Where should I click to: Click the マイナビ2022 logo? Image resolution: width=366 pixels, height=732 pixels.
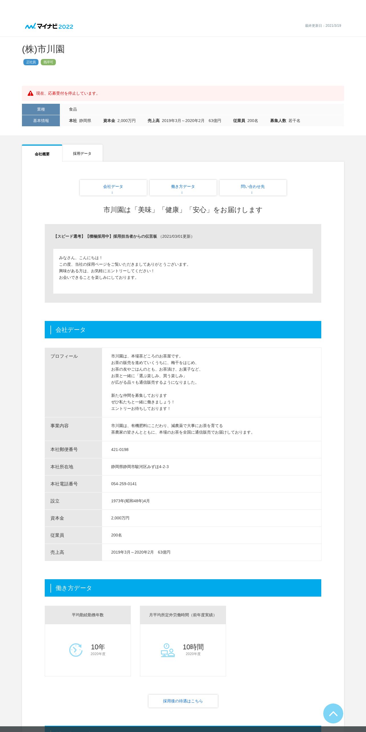pos(49,26)
